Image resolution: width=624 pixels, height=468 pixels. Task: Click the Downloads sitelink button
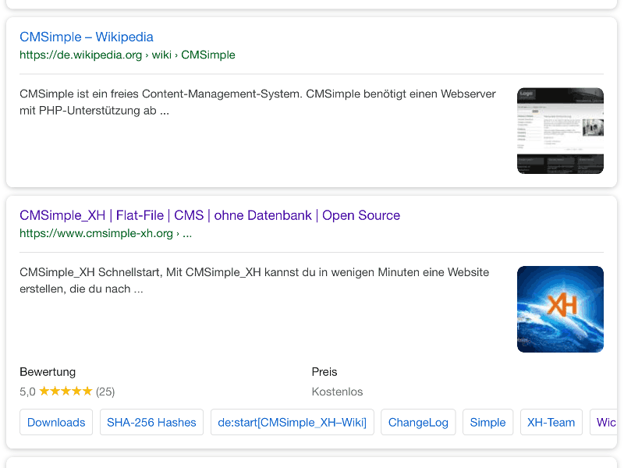tap(56, 422)
